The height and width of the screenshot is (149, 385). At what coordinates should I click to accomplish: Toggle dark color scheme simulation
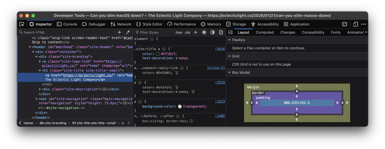[213, 32]
